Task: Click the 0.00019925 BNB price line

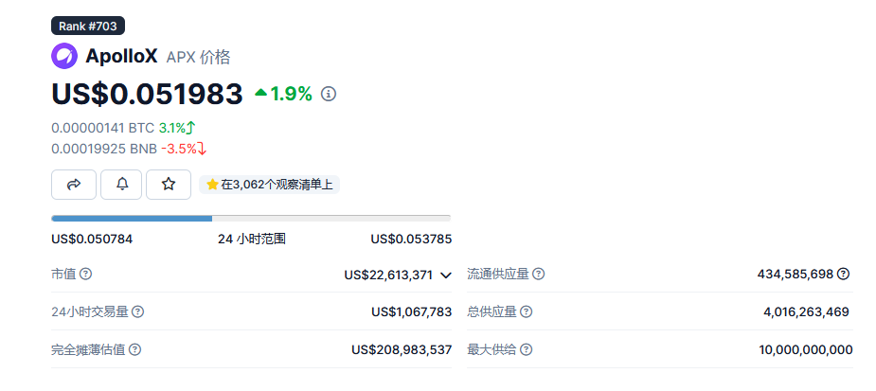Action: coord(129,150)
